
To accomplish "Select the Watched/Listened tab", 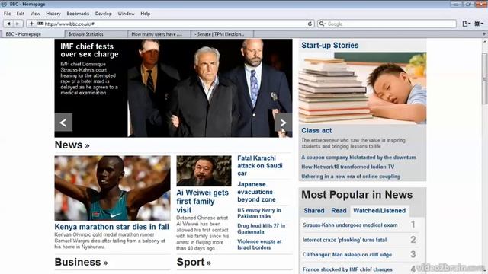I will [380, 211].
